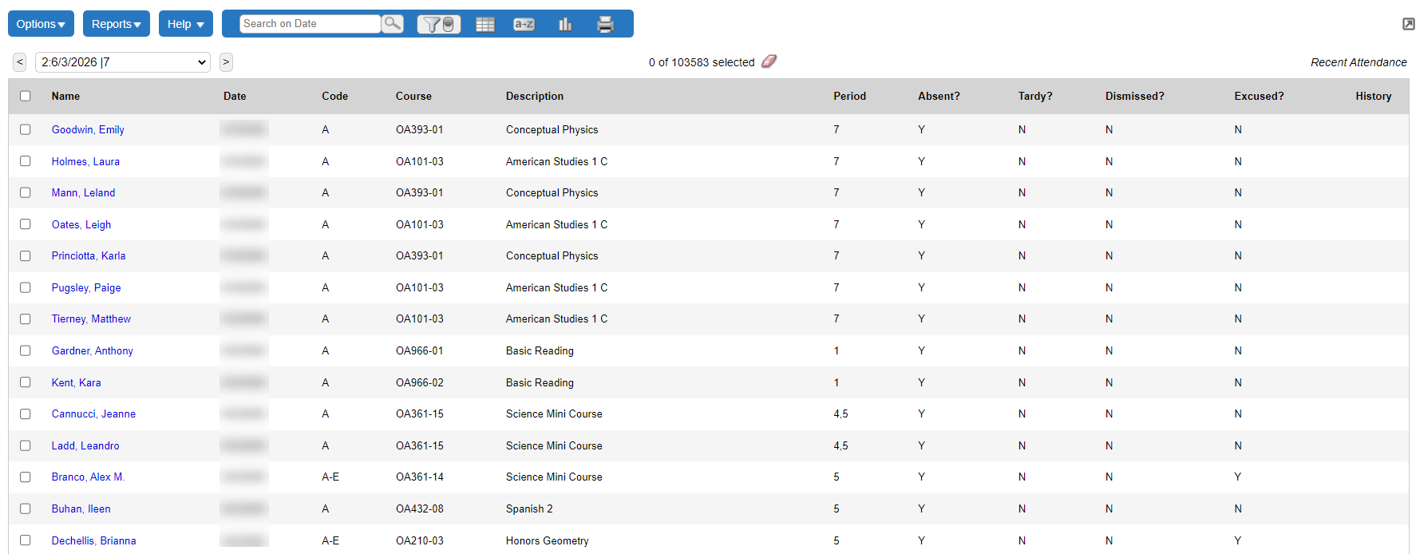Viewport: 1416px width, 554px height.
Task: Select the checkbox beside Kent, Kara
Action: point(26,382)
